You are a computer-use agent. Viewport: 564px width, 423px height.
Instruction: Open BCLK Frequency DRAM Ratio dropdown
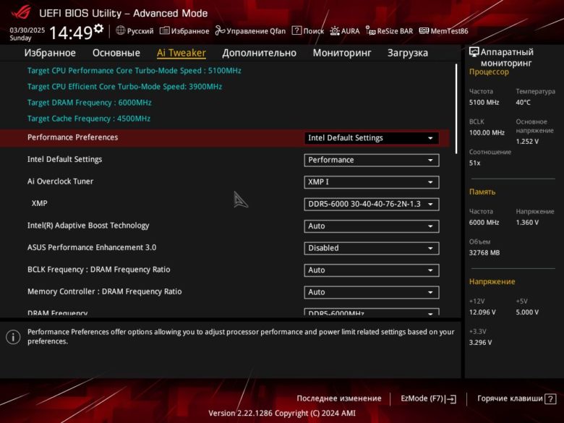pos(371,270)
